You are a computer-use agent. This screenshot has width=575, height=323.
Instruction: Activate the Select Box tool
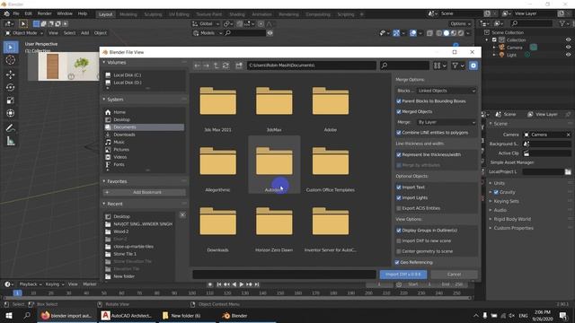[x=10, y=48]
